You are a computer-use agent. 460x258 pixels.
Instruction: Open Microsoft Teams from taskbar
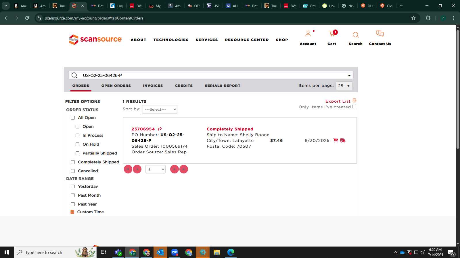118,252
